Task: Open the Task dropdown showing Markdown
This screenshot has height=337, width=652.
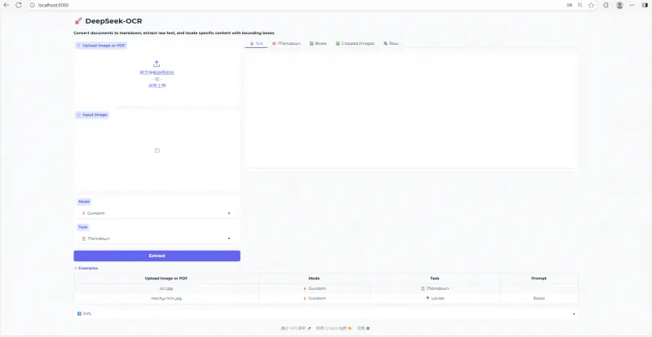Action: (x=156, y=239)
